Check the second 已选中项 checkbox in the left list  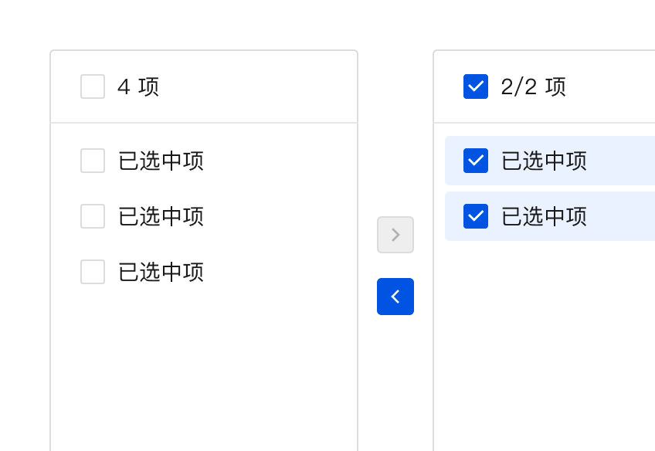(x=93, y=216)
